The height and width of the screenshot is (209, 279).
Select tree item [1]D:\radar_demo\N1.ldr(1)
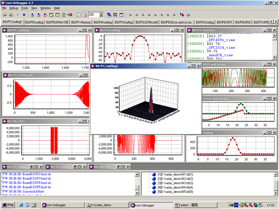click(x=175, y=174)
